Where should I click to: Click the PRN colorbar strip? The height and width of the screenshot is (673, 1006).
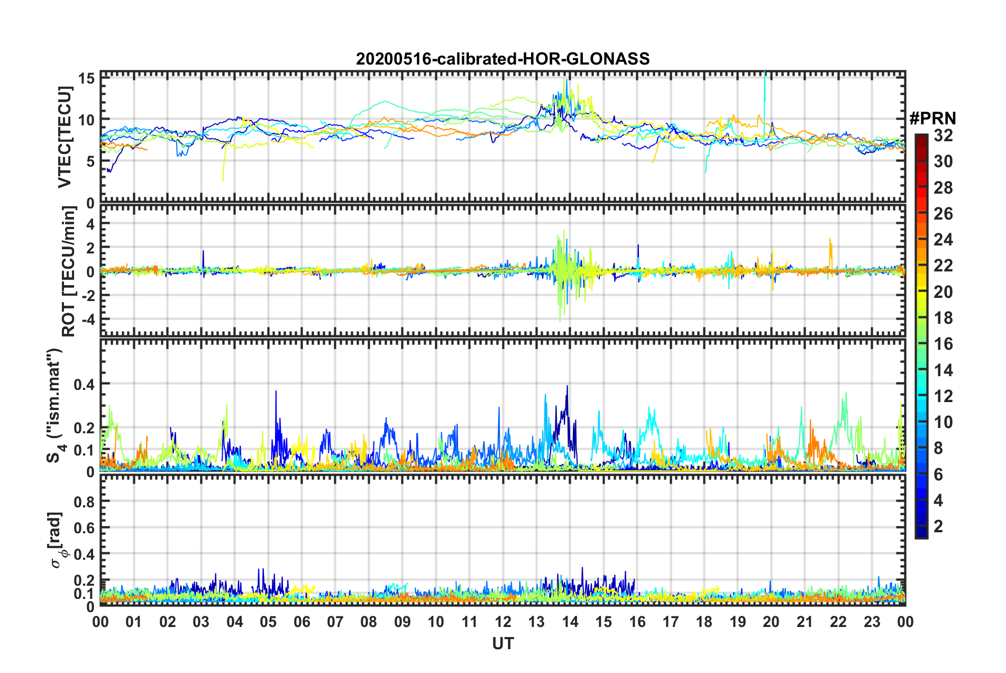point(921,336)
